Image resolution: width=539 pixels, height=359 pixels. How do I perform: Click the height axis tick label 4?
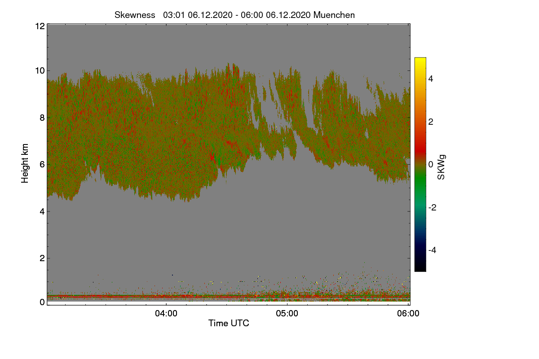42,211
